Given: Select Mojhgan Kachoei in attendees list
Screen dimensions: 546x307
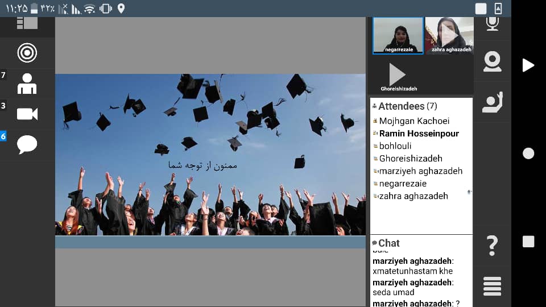Looking at the screenshot, I should (414, 121).
